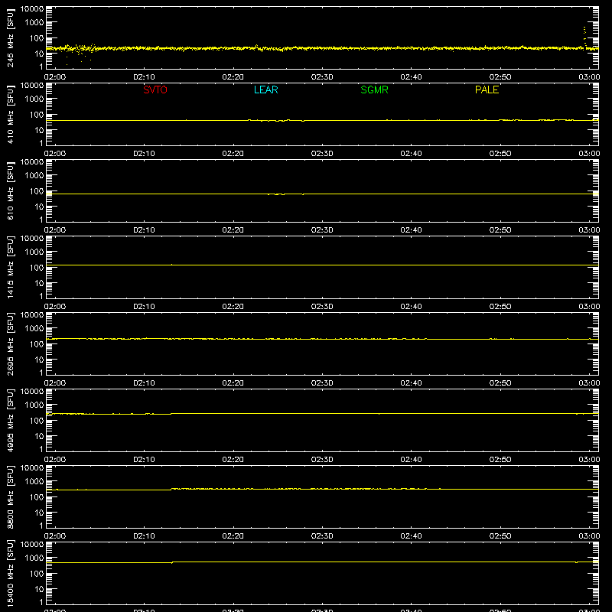This screenshot has height=612, width=612.
Task: Click 02:30 tick label under 245 MHz panel
Action: click(322, 77)
